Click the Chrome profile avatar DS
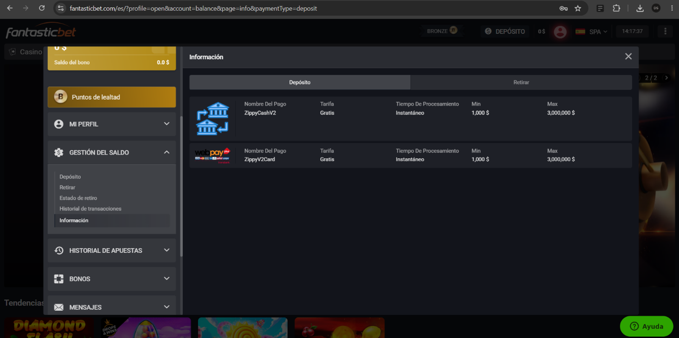Viewport: 679px width, 338px height. pyautogui.click(x=656, y=8)
